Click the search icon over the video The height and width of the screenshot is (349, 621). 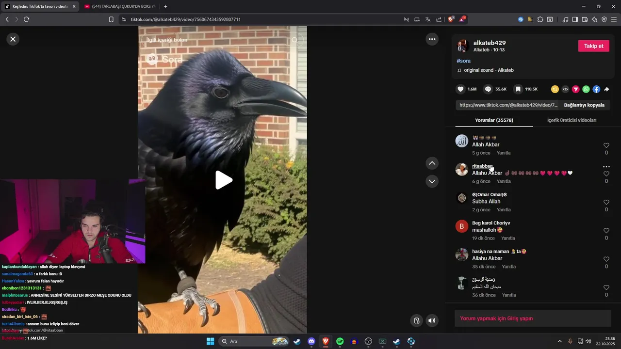click(x=294, y=40)
